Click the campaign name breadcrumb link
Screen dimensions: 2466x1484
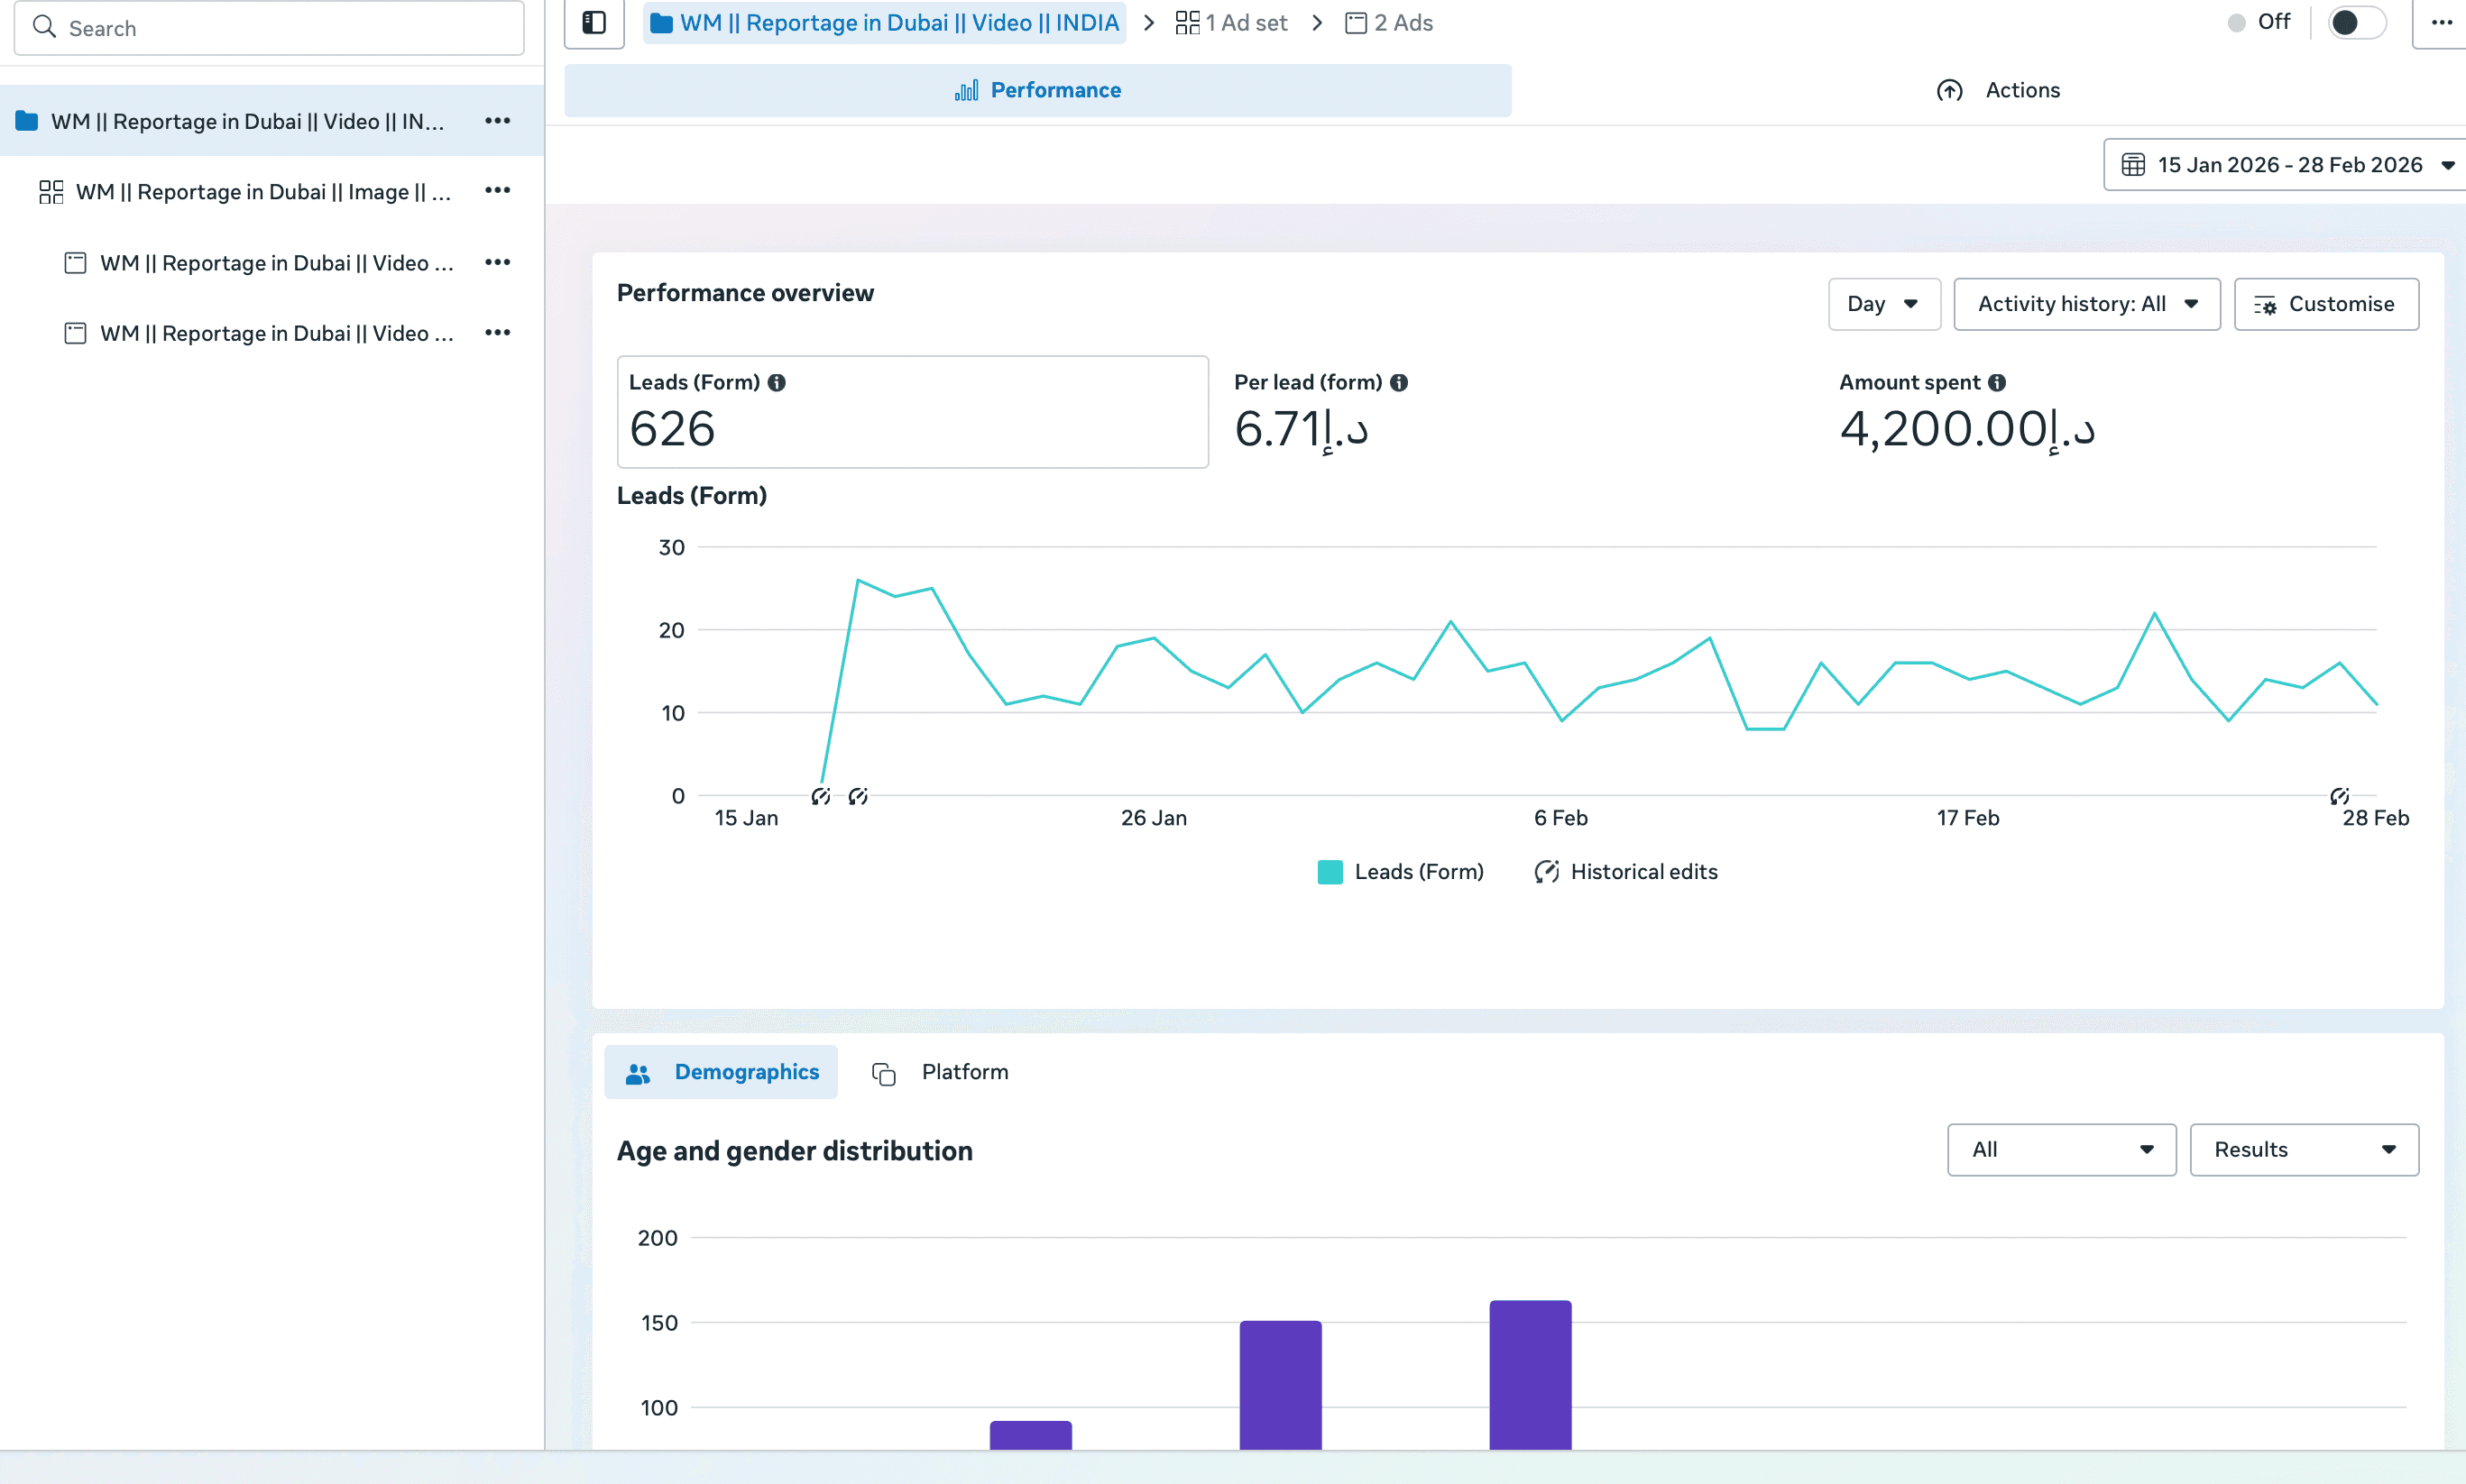884,23
